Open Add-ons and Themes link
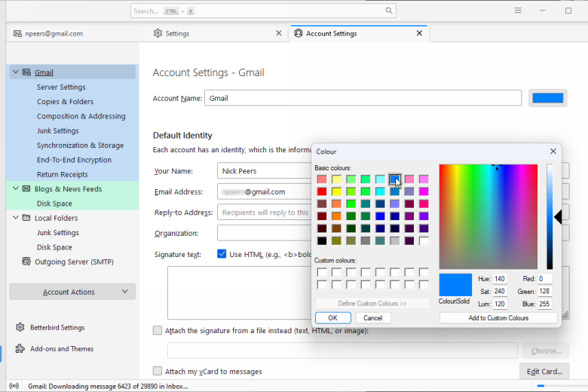This screenshot has height=392, width=588. coord(62,348)
